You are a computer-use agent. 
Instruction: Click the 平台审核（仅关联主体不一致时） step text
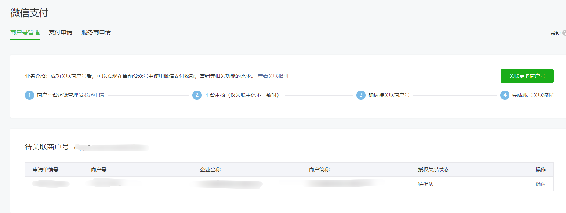(242, 95)
